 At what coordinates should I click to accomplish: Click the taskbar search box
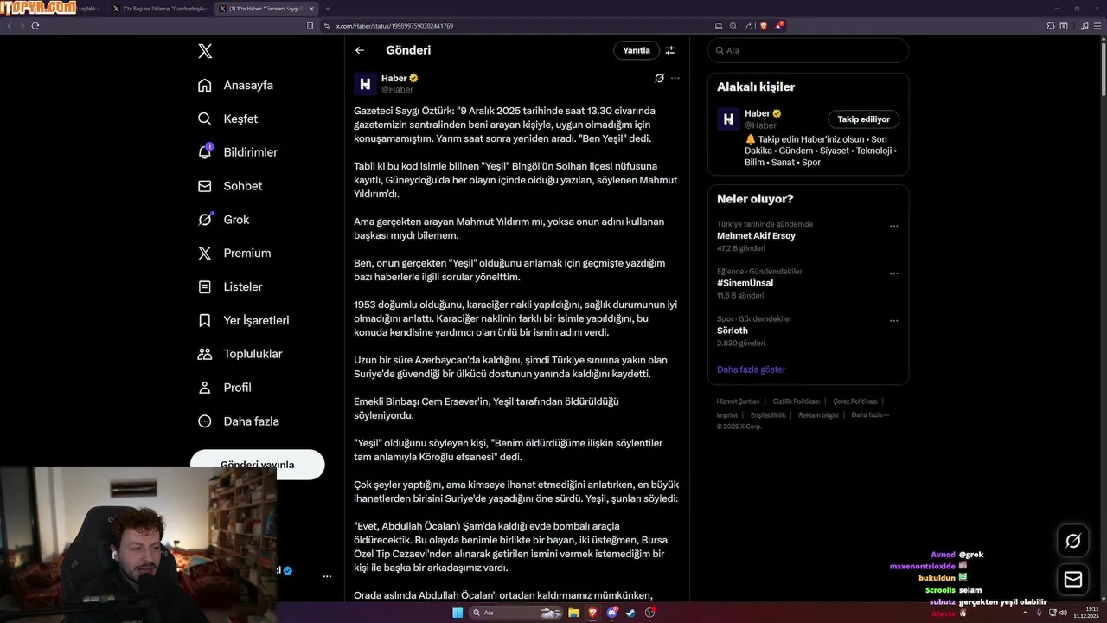coord(516,613)
